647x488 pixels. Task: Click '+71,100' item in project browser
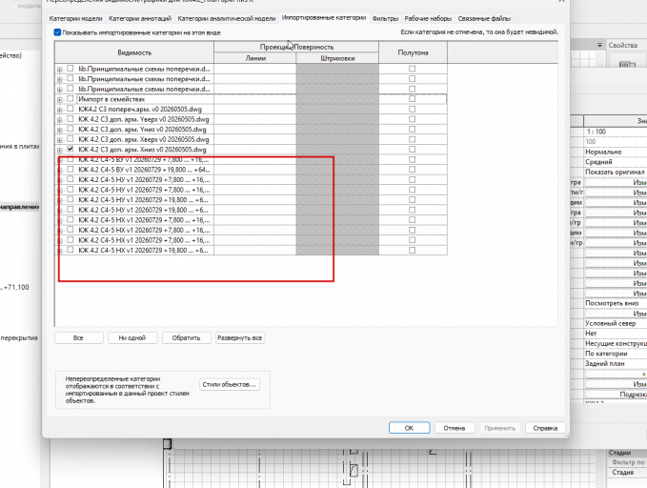pyautogui.click(x=16, y=287)
